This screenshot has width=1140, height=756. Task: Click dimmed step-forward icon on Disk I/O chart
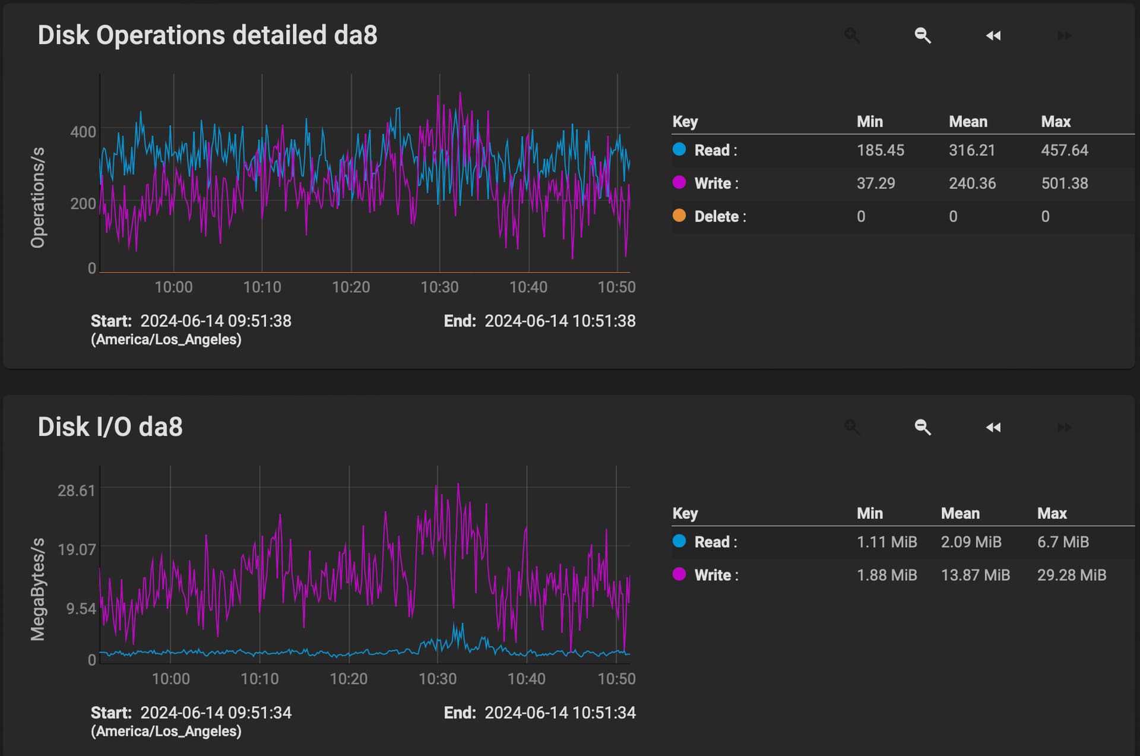pyautogui.click(x=1064, y=427)
